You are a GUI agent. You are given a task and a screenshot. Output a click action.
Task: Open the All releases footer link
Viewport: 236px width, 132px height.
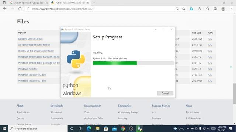pos(56,112)
